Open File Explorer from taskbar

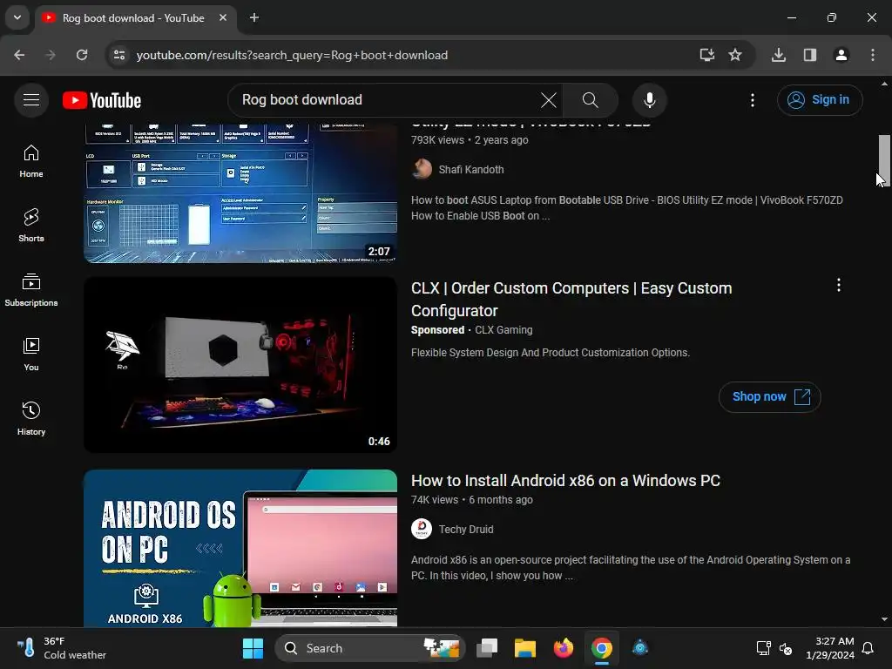(x=525, y=648)
